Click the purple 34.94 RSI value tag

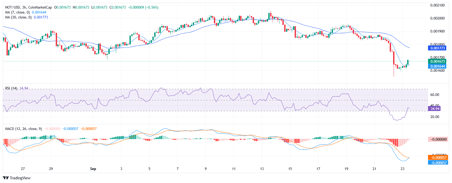coord(435,109)
